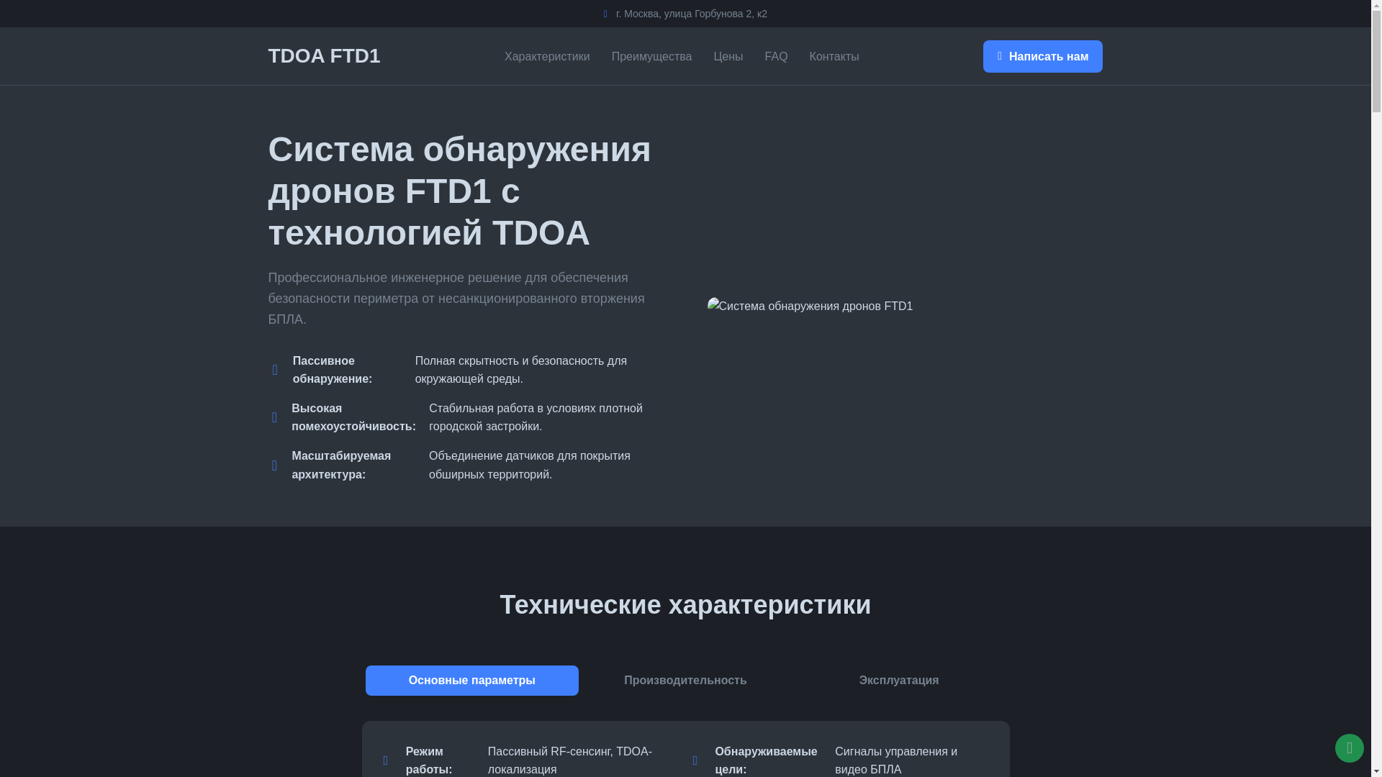
Task: Click the Масштабируемая архитектура label
Action: point(341,465)
